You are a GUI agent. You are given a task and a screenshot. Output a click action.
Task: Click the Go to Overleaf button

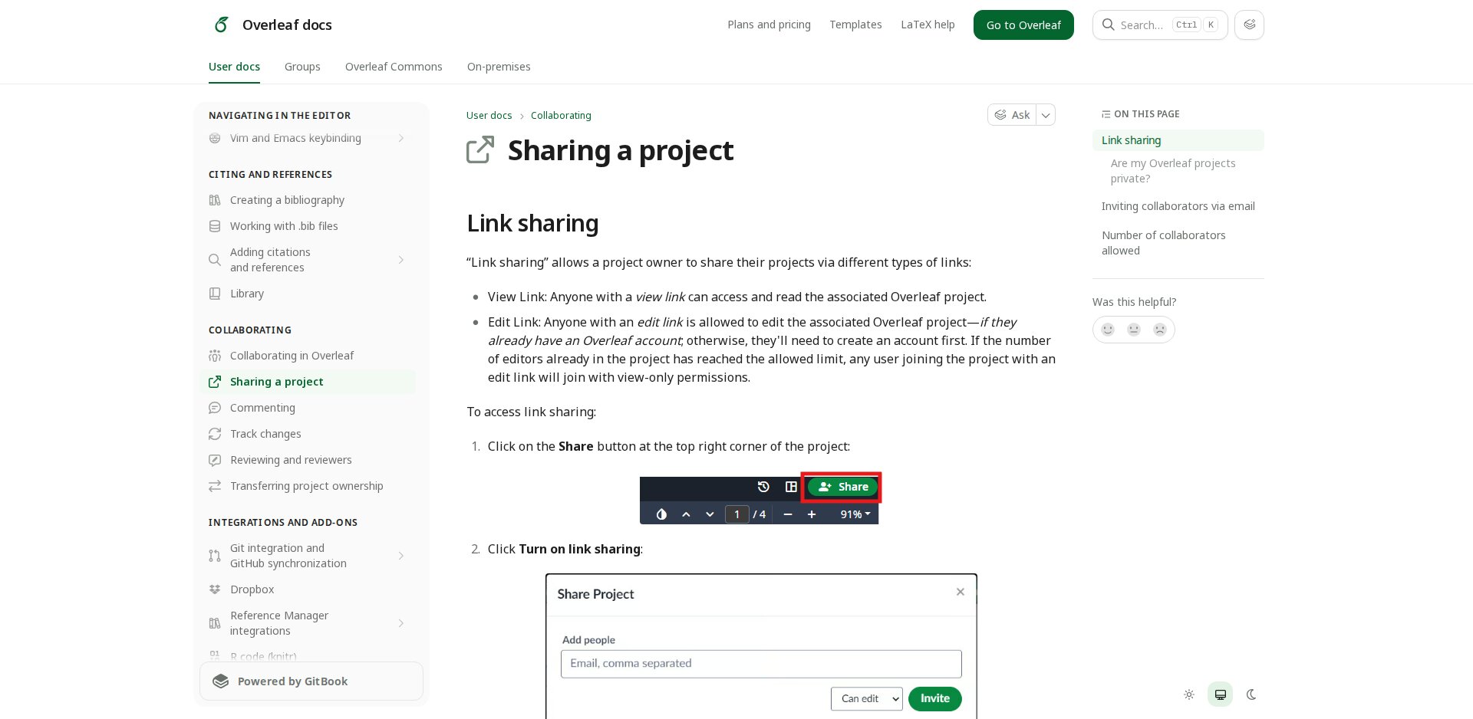click(1023, 25)
